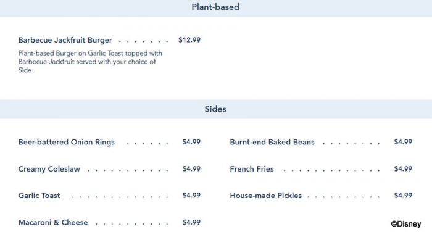This screenshot has height=237, width=432.
Task: Choose the Creamy Coleslaw side
Action: tap(49, 169)
